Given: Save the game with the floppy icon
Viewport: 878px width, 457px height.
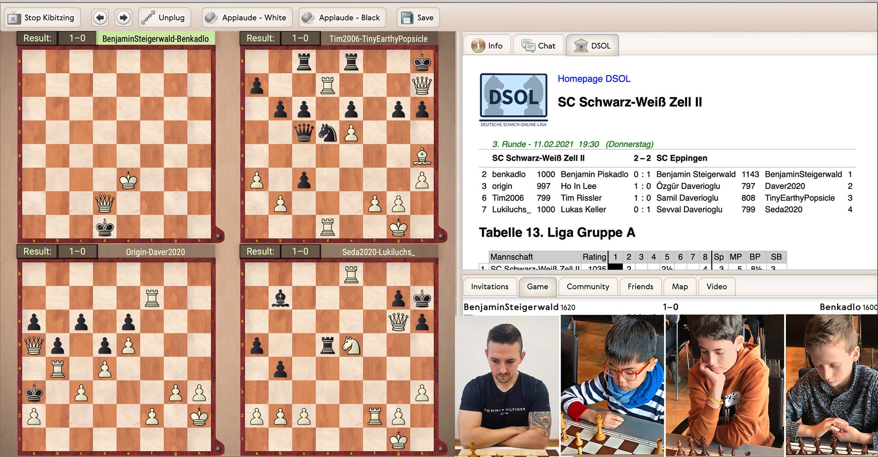Looking at the screenshot, I should [418, 18].
